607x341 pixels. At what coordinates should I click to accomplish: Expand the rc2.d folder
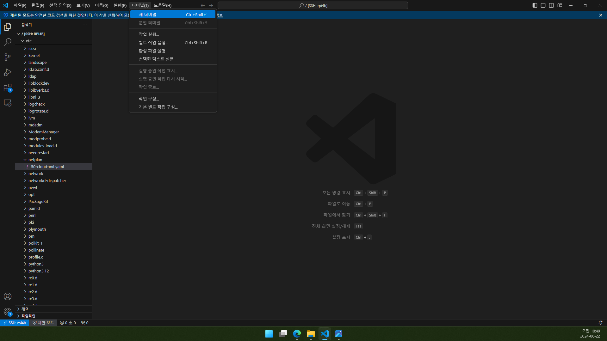tap(54, 292)
